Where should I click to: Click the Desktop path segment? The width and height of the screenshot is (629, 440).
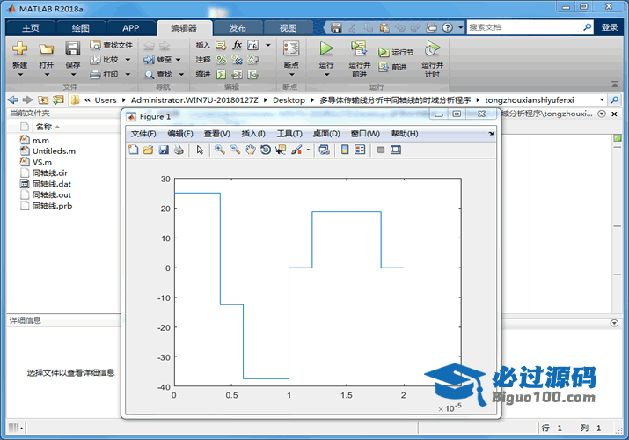click(289, 99)
